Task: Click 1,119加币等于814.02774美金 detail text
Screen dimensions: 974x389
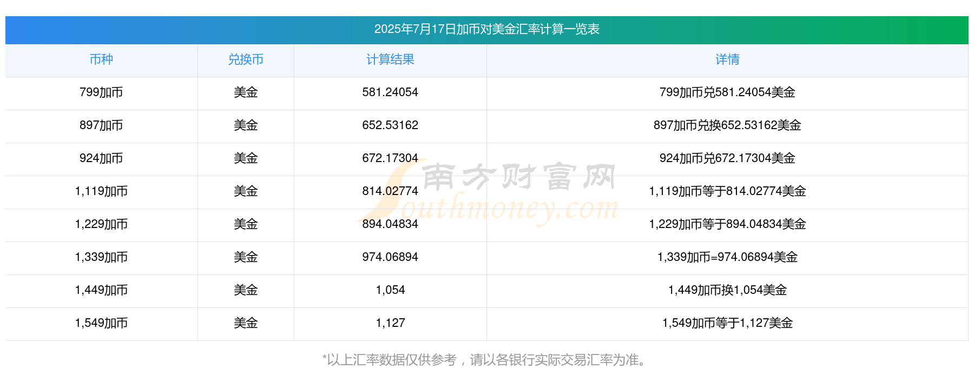Action: tap(727, 191)
